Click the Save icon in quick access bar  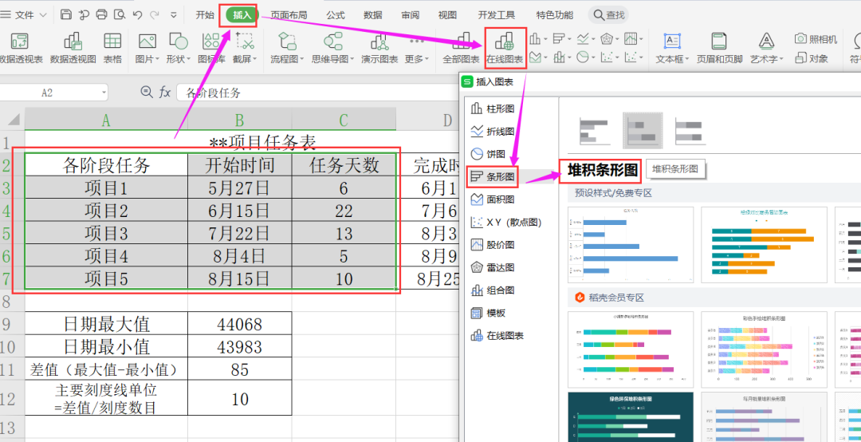[65, 15]
